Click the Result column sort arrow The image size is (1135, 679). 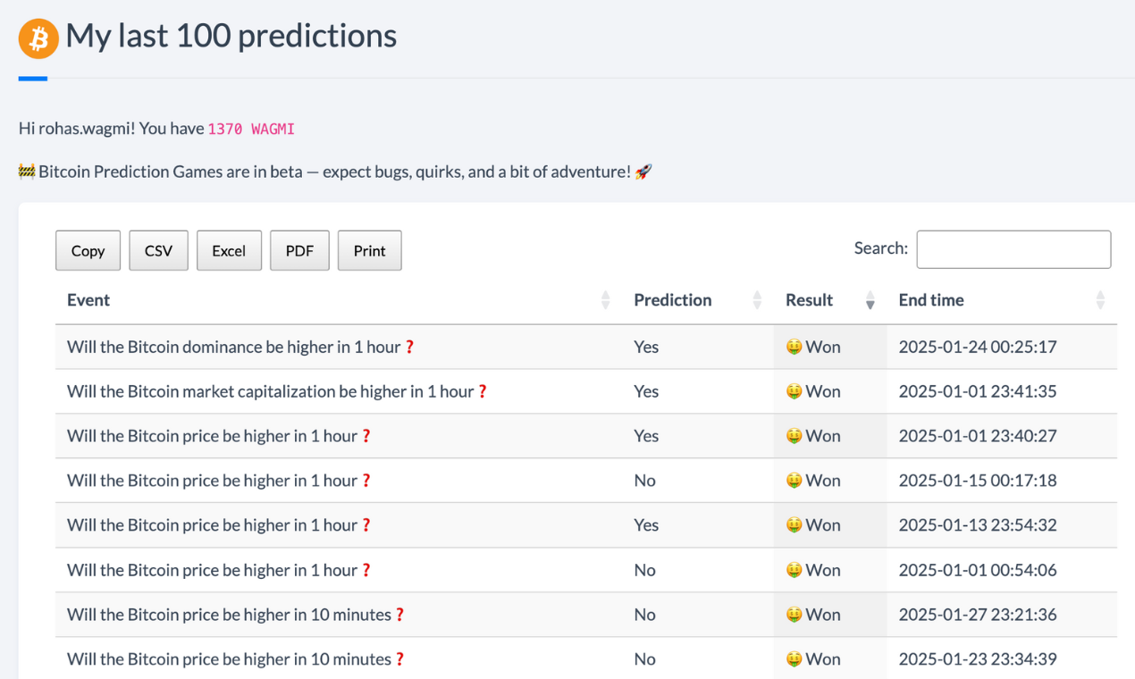click(x=869, y=300)
